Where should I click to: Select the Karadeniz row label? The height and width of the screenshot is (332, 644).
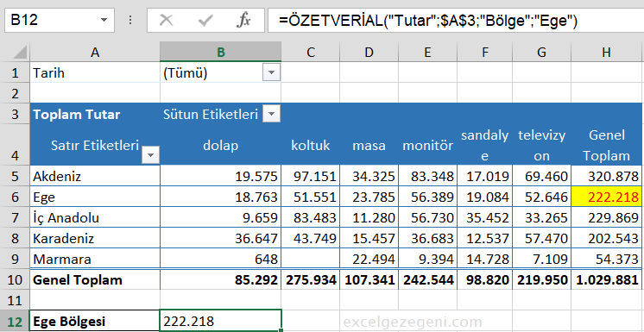click(x=95, y=238)
